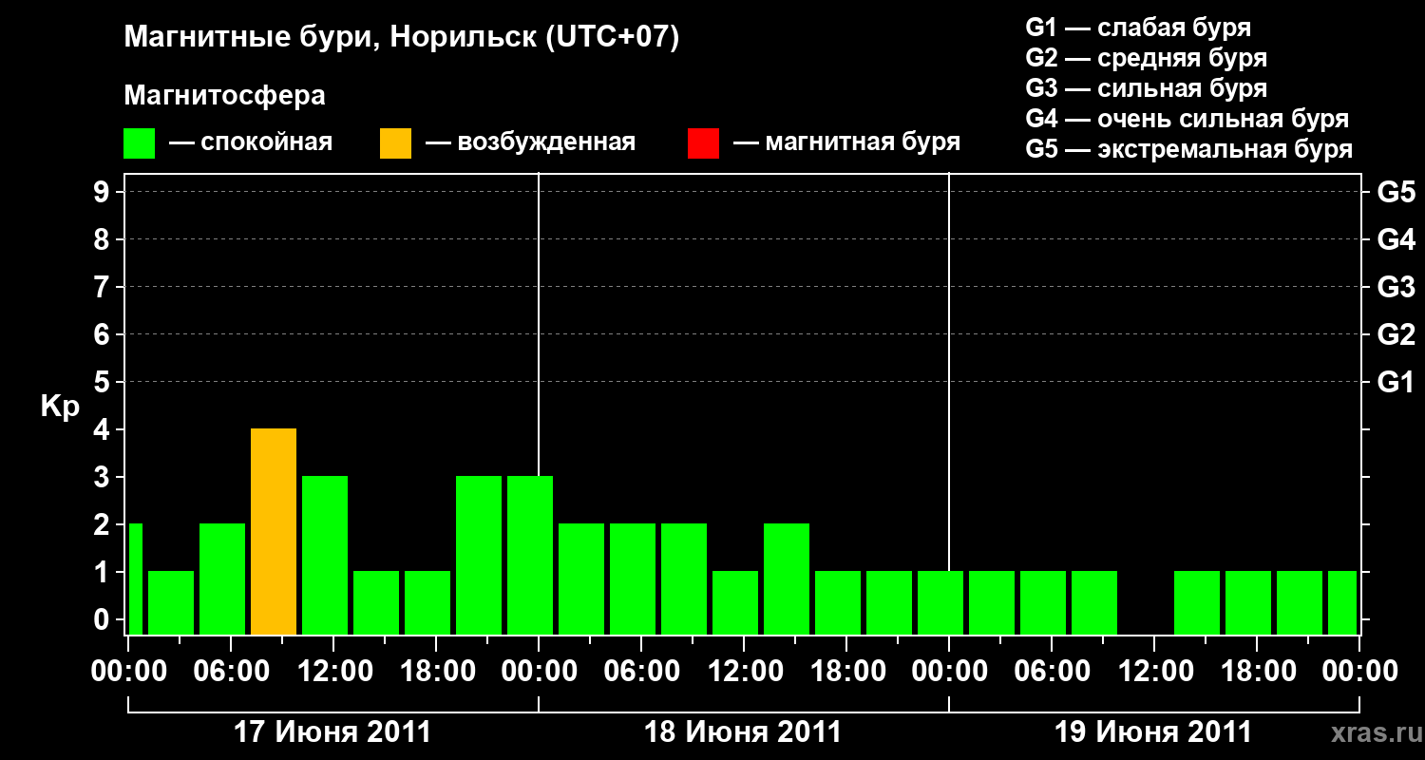Viewport: 1425px width, 760px height.
Task: Click the '— спокойная' legend label
Action: 251,142
